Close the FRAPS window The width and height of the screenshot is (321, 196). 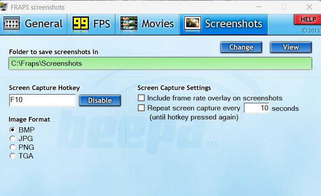pyautogui.click(x=309, y=7)
